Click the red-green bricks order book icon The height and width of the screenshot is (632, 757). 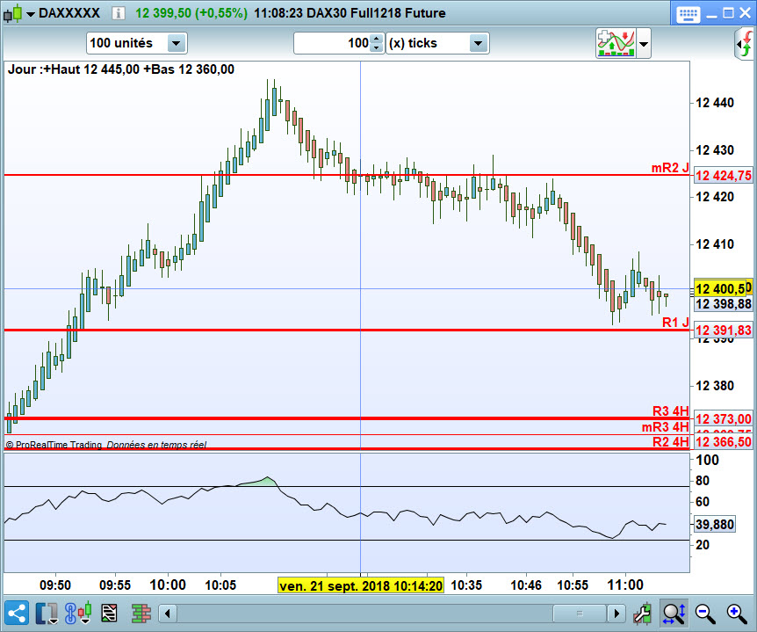pos(141,614)
